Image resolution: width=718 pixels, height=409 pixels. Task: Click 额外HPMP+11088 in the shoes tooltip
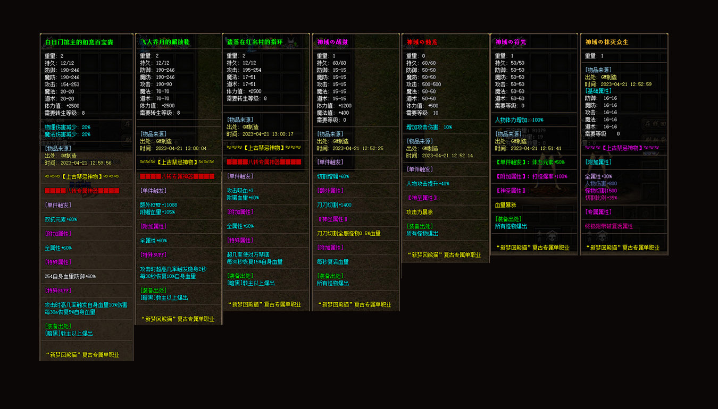pyautogui.click(x=158, y=204)
